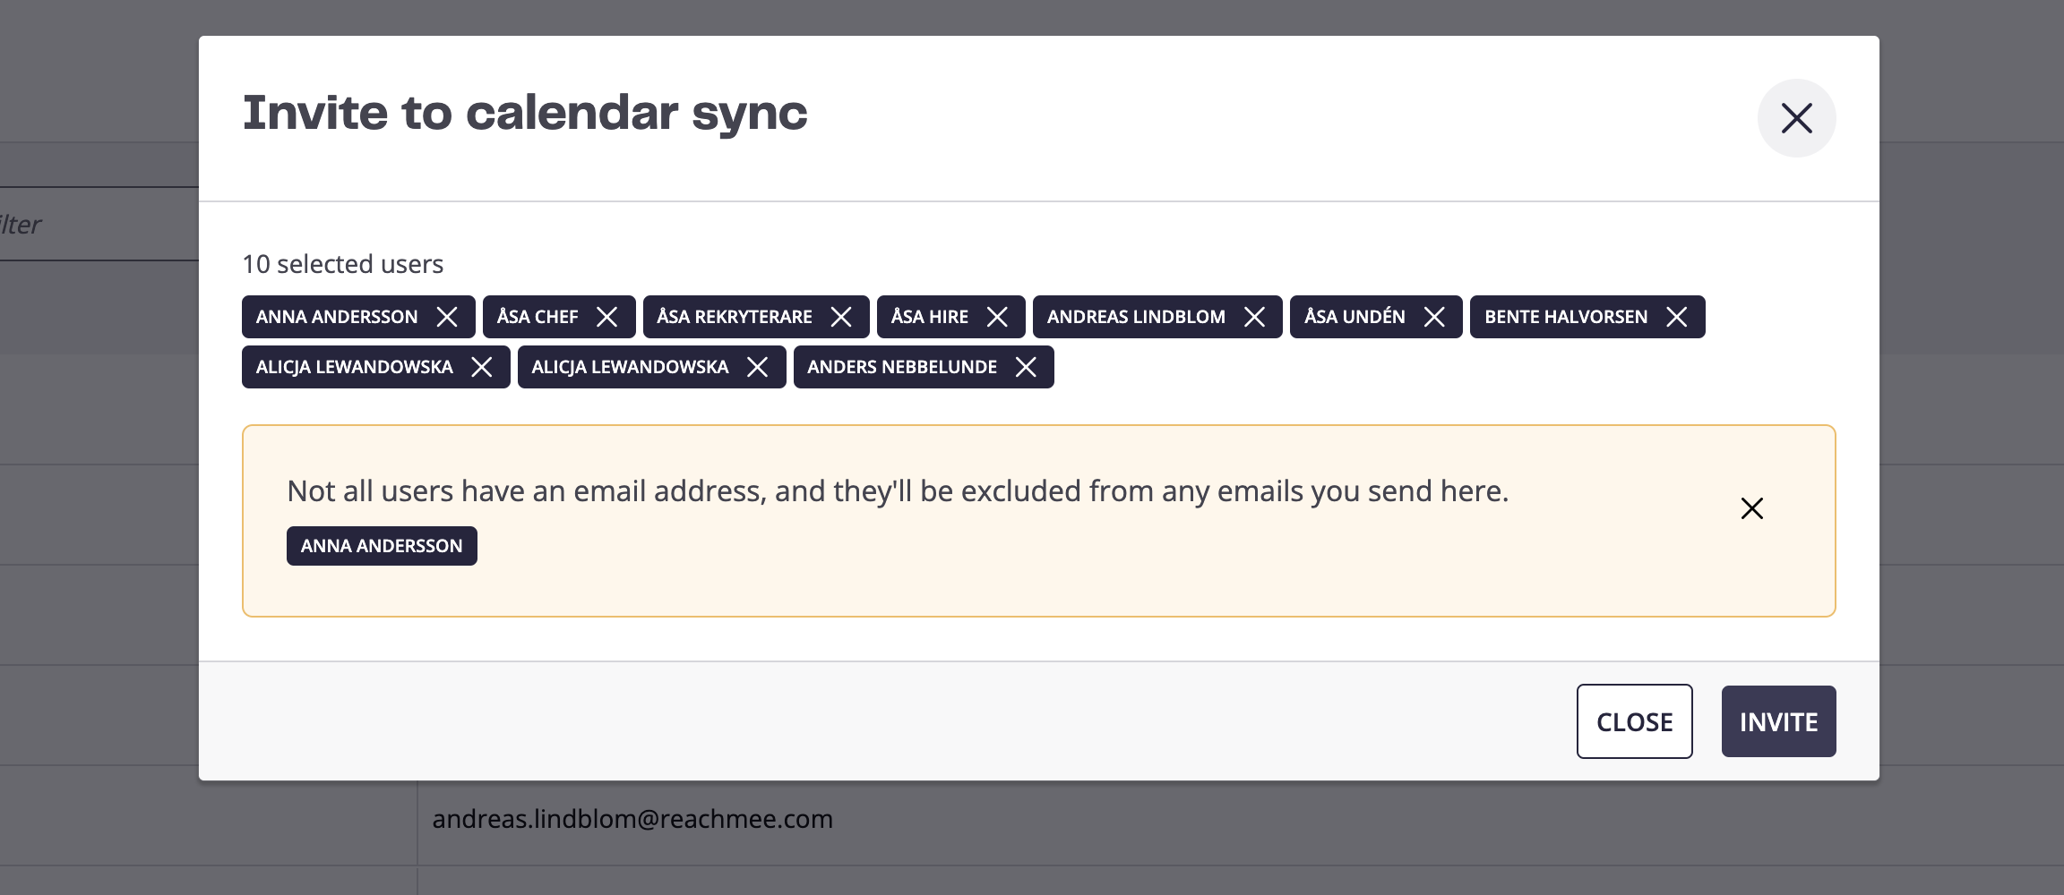2064x895 pixels.
Task: Remove second Alicja Lewandowska chip
Action: 758,367
